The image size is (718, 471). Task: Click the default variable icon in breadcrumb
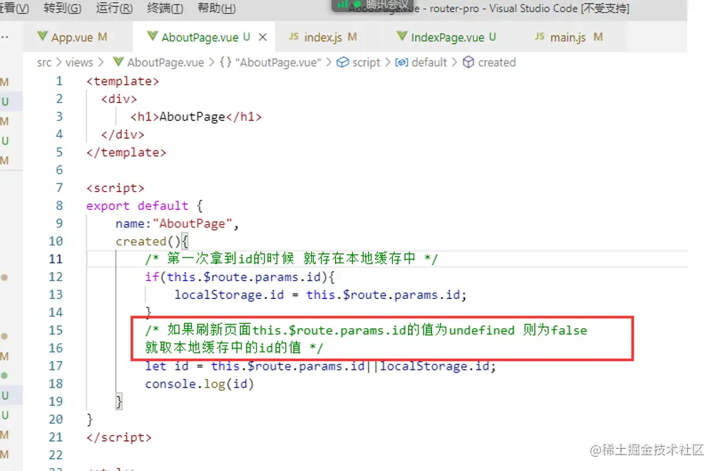[401, 62]
